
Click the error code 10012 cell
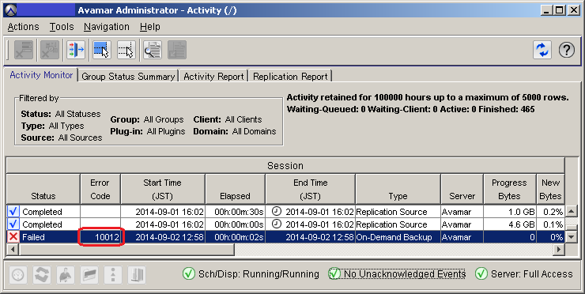100,237
